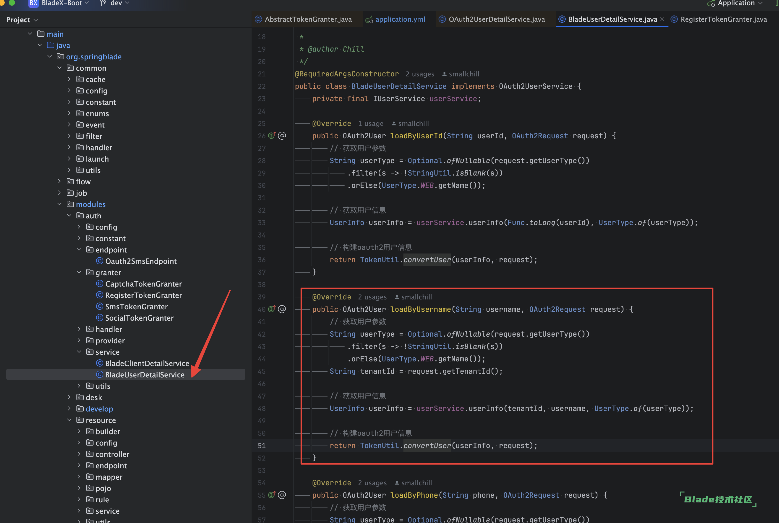
Task: Click smallchill author hint above loadByUsername
Action: 413,297
